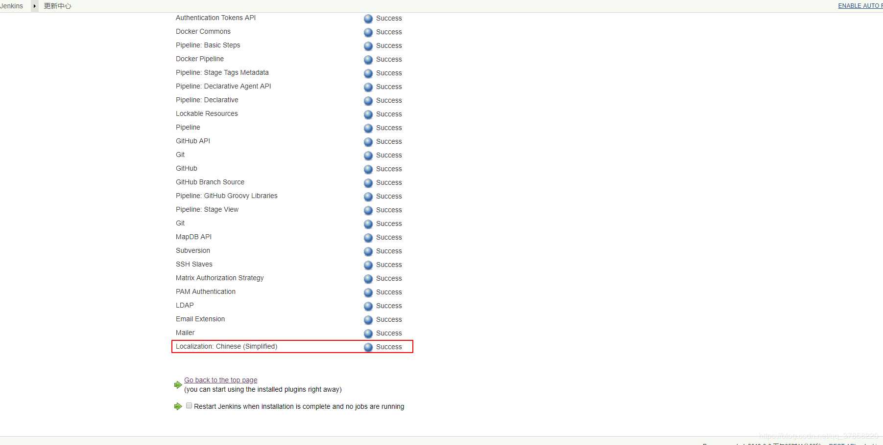Viewport: 883px width, 445px height.
Task: Click the note about using installed plugins right away
Action: click(x=263, y=389)
